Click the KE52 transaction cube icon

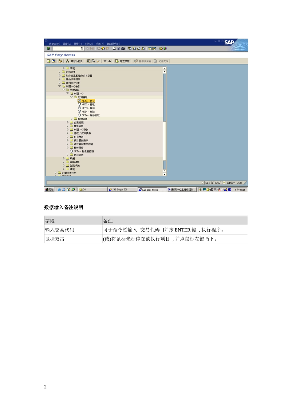pos(80,104)
